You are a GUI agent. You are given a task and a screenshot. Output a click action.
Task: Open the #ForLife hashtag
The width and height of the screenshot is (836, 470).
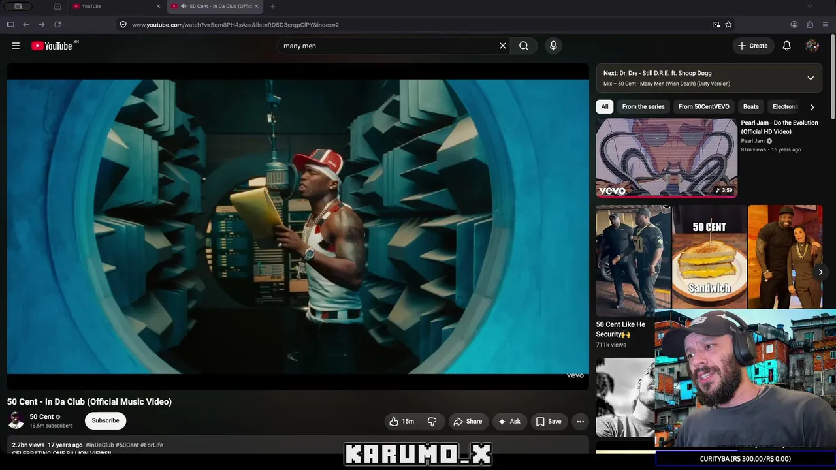152,445
